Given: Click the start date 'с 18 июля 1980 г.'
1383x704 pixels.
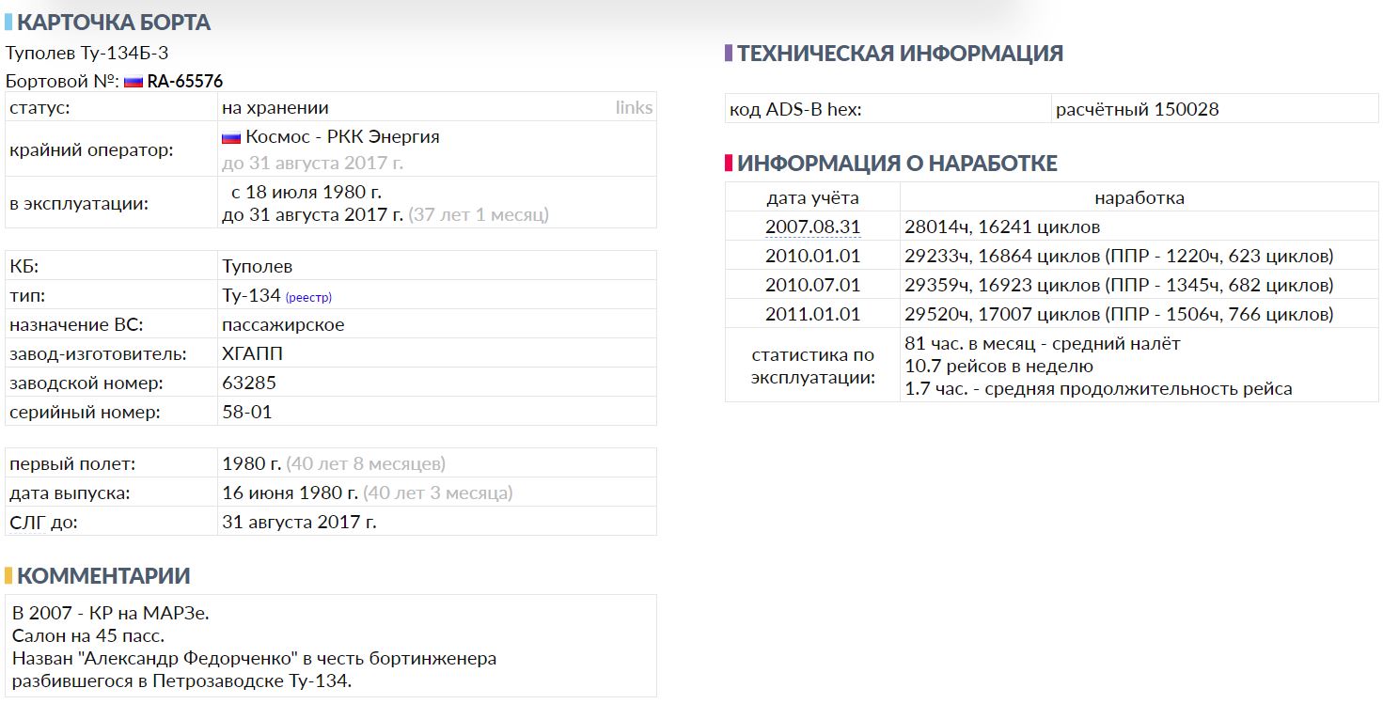Looking at the screenshot, I should [x=306, y=192].
